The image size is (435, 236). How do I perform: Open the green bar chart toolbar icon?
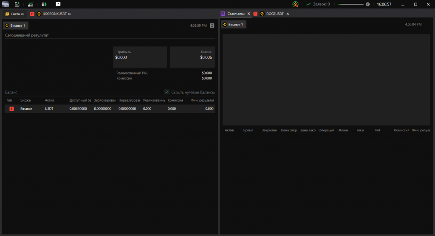pyautogui.click(x=31, y=4)
